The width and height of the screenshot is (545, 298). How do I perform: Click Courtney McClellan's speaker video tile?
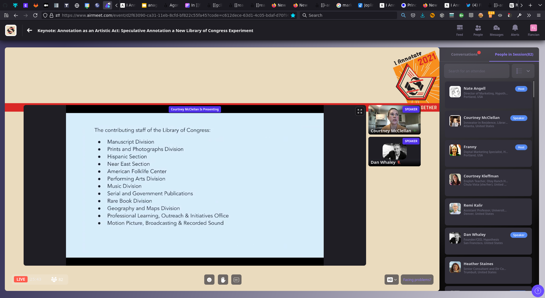[394, 120]
